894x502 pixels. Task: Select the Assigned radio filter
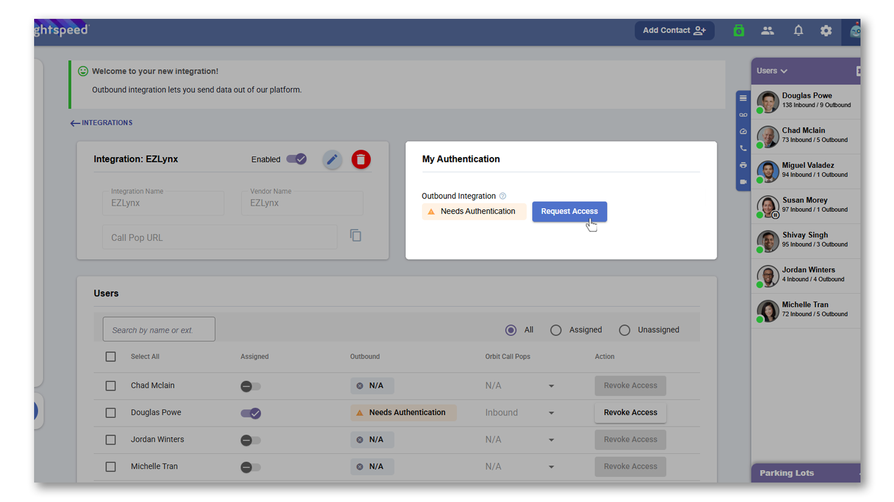click(555, 330)
